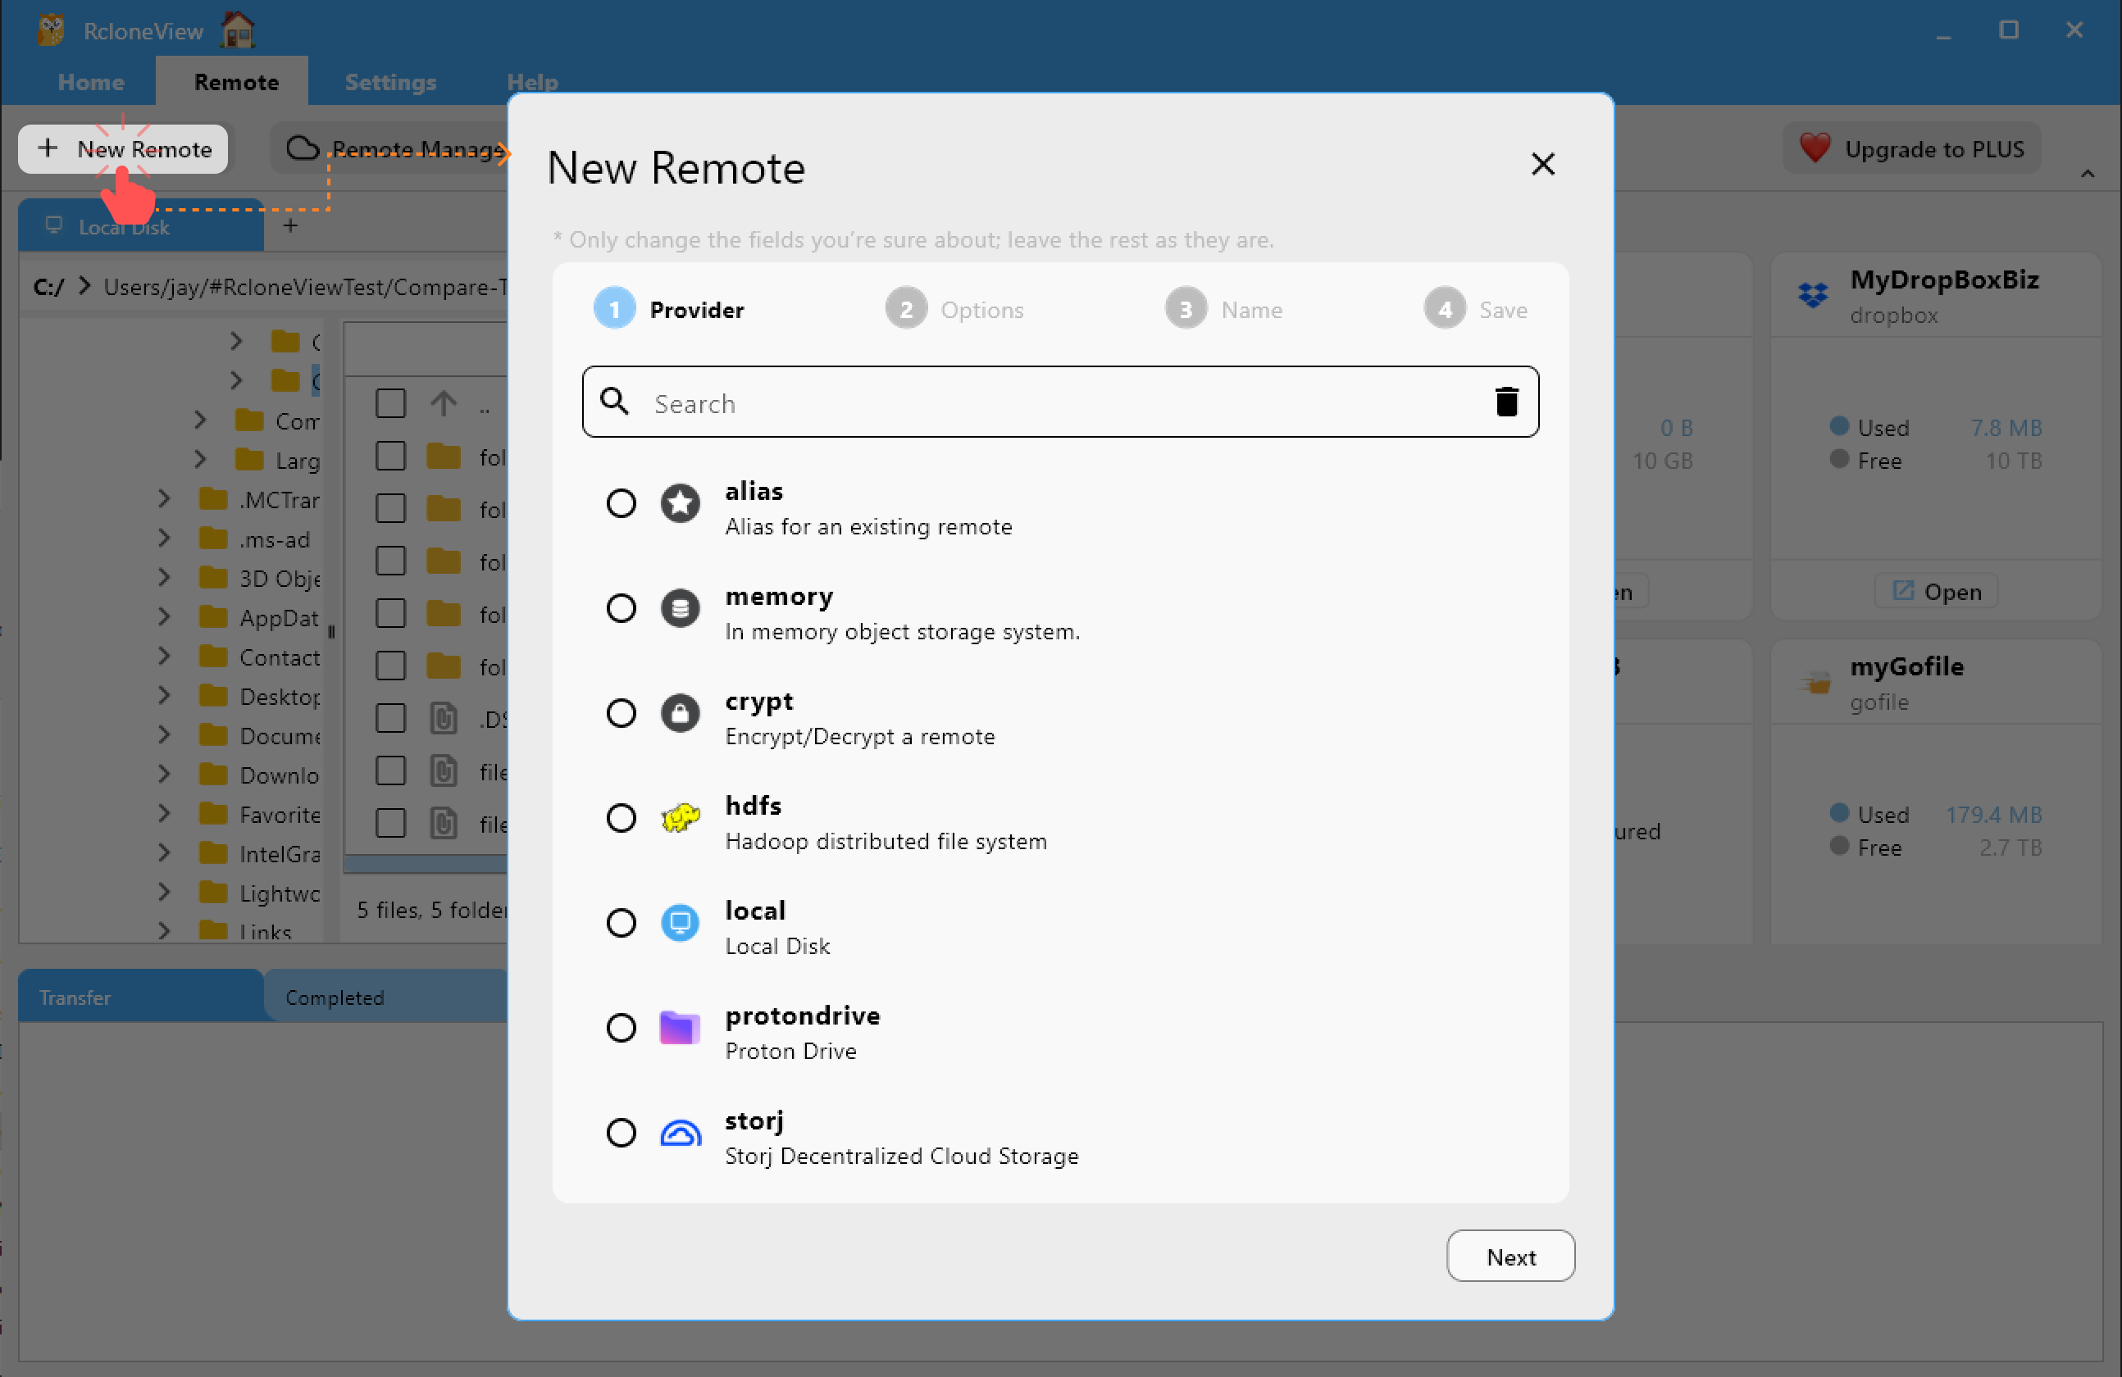This screenshot has height=1377, width=2122.
Task: Click the C:/ root path segment
Action: (x=48, y=287)
